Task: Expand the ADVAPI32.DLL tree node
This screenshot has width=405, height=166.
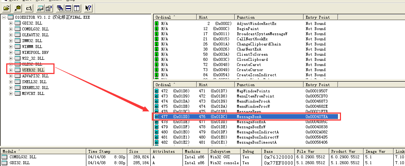Action: click(11, 76)
